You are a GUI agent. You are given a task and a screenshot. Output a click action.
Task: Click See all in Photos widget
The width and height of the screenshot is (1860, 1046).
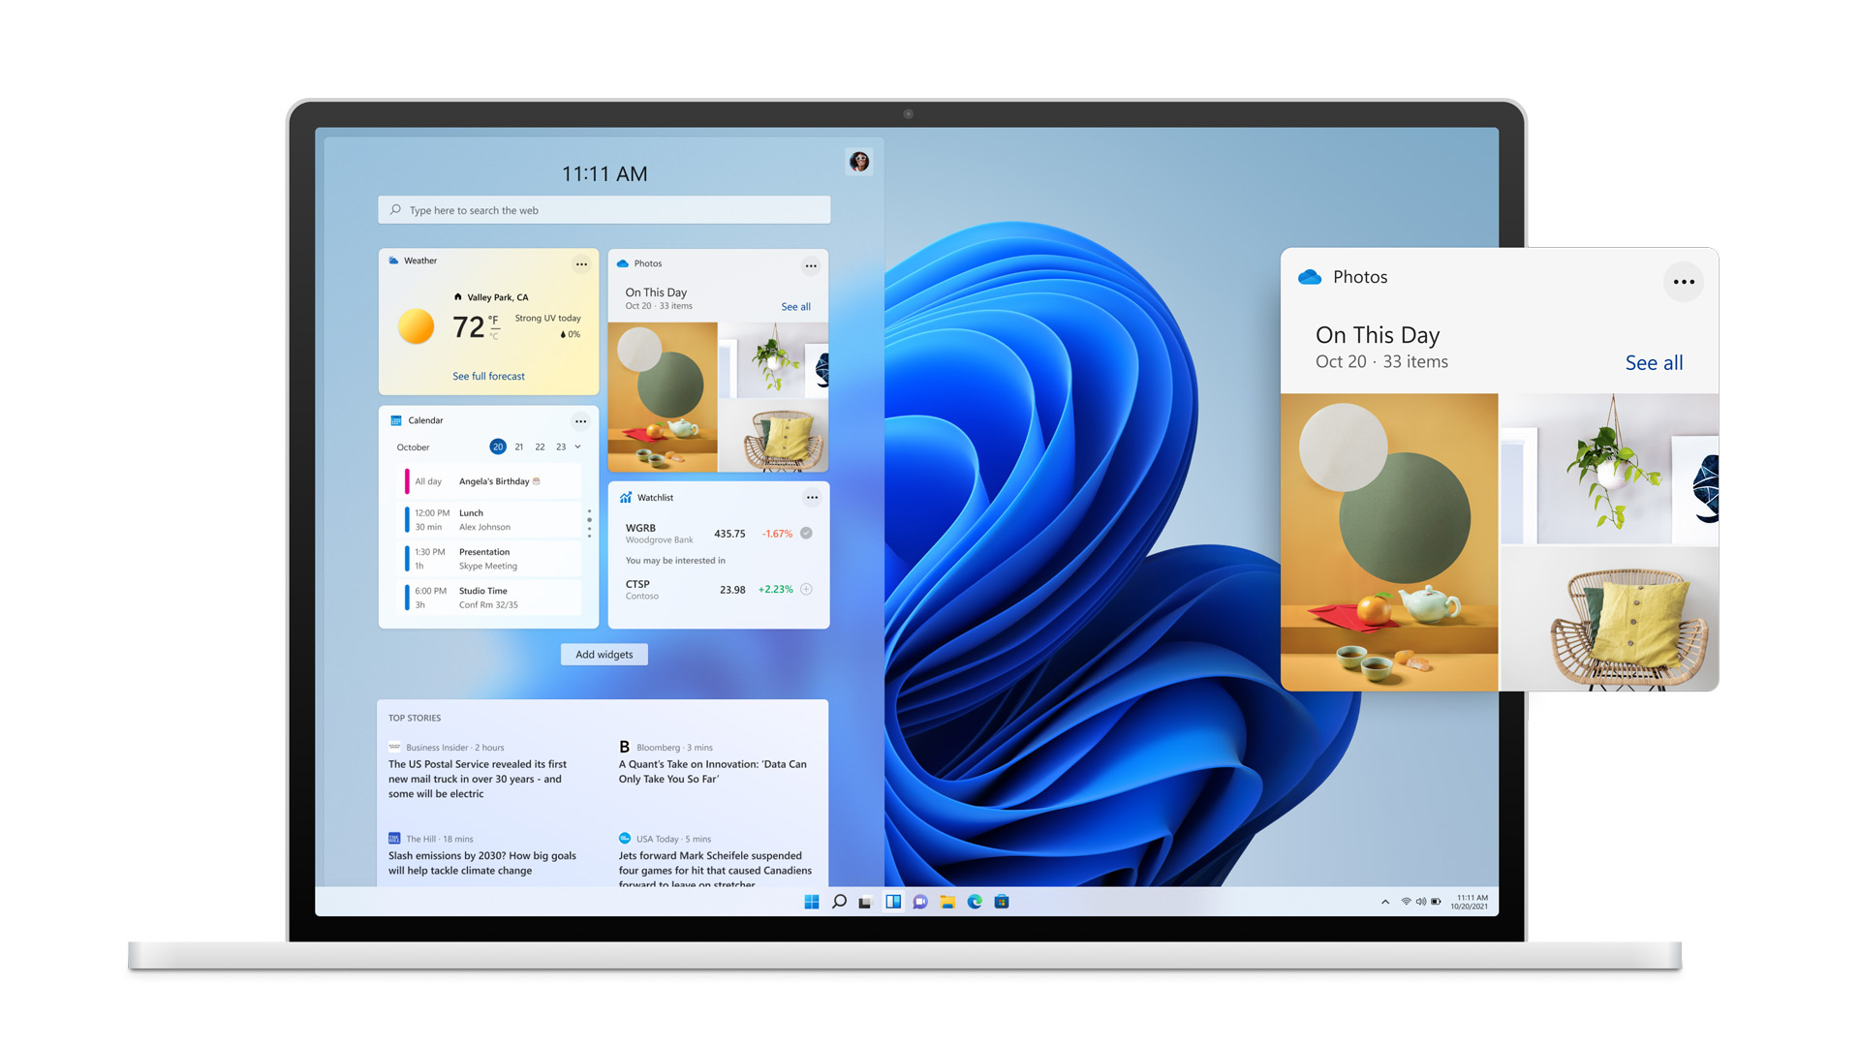pyautogui.click(x=794, y=305)
